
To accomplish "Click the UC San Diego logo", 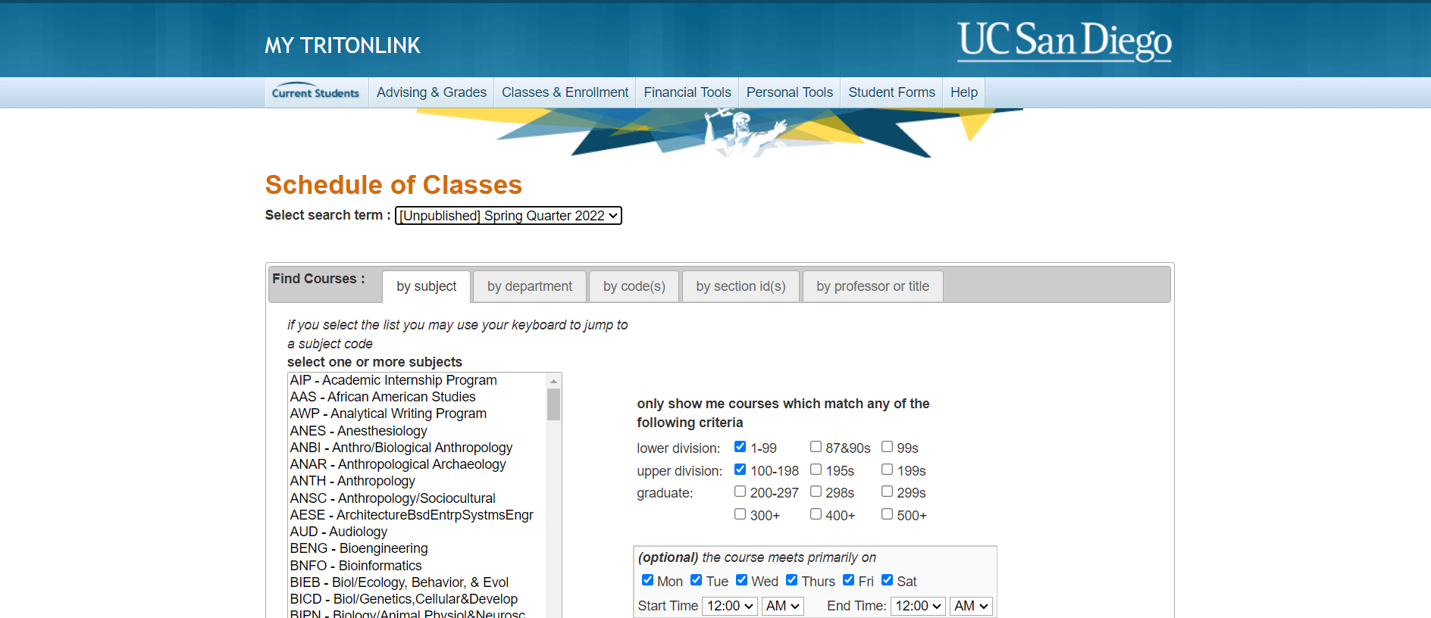I will (1064, 41).
